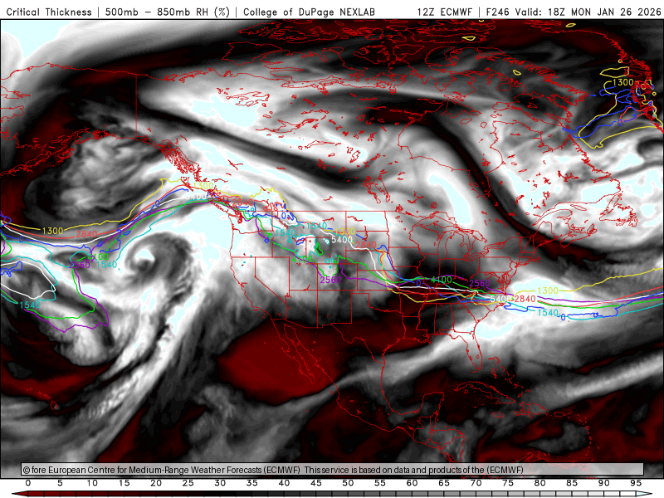664x498 pixels.
Task: Click the 85 value on the RH scale
Action: (572, 483)
